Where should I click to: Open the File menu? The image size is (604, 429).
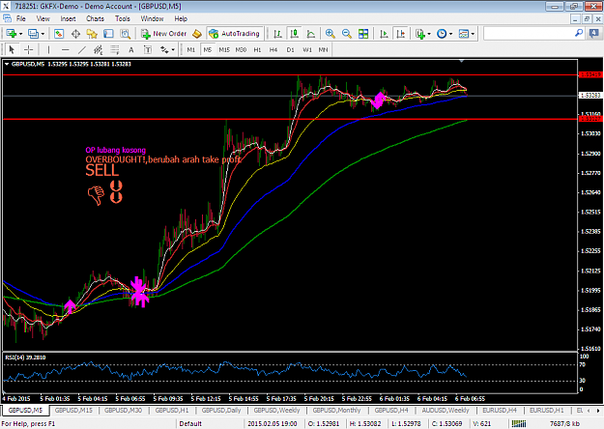21,18
